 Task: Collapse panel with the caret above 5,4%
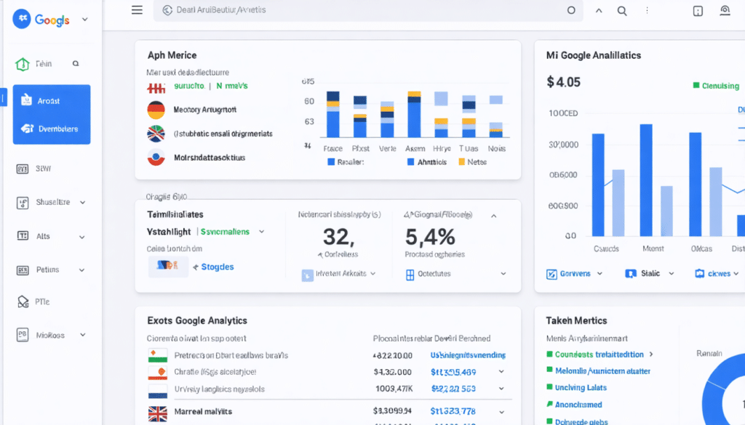click(494, 216)
